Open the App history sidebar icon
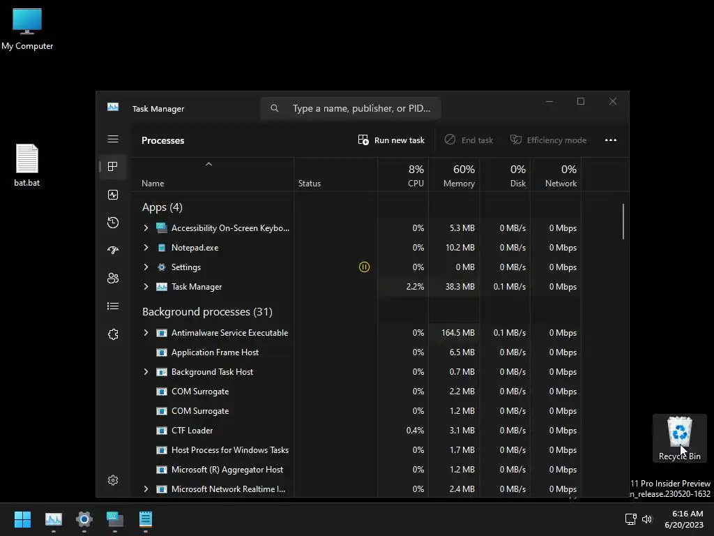 (113, 223)
